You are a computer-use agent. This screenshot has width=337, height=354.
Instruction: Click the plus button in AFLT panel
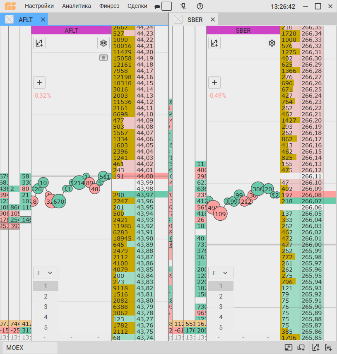39,82
